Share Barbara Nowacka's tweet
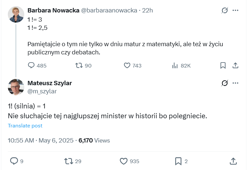This screenshot has height=170, width=250. (235, 66)
